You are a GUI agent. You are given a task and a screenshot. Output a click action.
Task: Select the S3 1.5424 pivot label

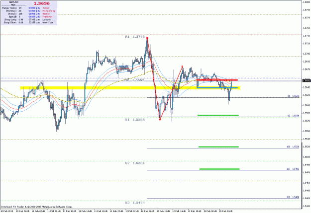(135, 203)
